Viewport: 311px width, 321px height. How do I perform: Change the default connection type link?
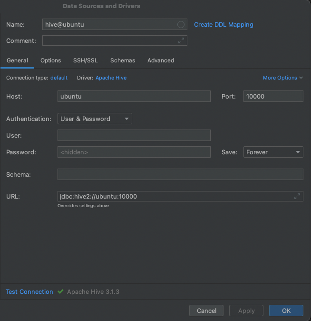coord(59,78)
